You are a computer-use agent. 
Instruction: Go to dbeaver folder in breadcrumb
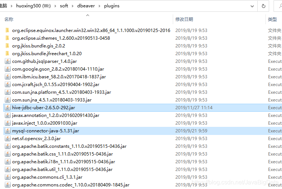[86, 6]
